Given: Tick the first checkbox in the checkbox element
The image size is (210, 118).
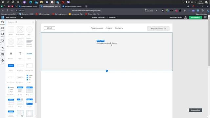Looking at the screenshot, I should pos(27,75).
